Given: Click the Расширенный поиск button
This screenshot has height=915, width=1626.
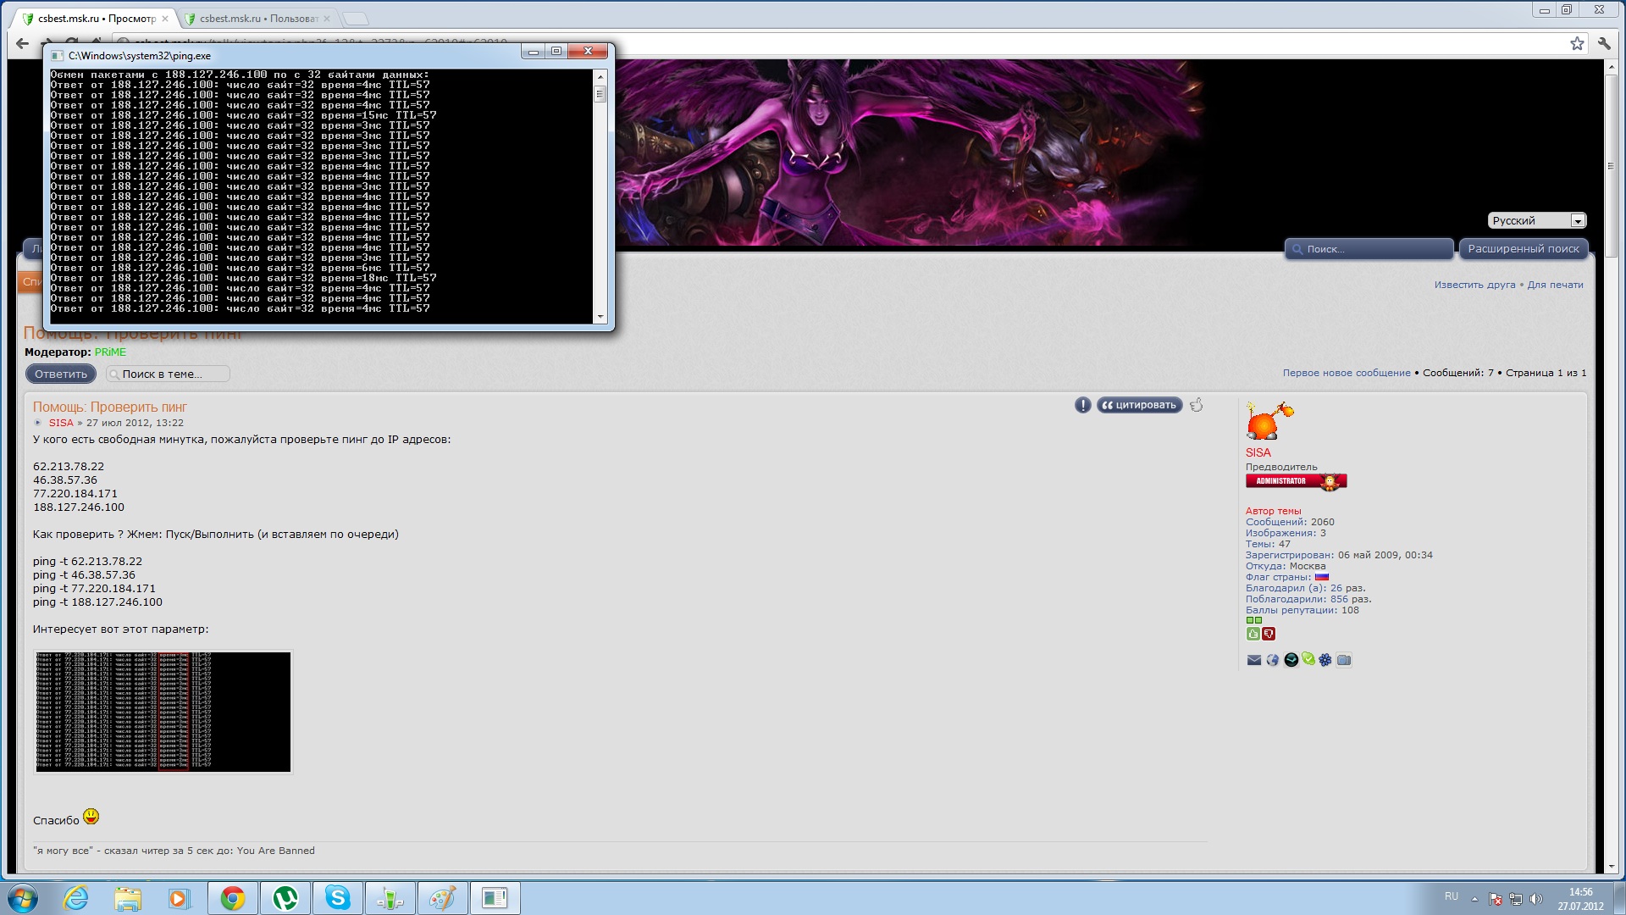Looking at the screenshot, I should [1523, 249].
